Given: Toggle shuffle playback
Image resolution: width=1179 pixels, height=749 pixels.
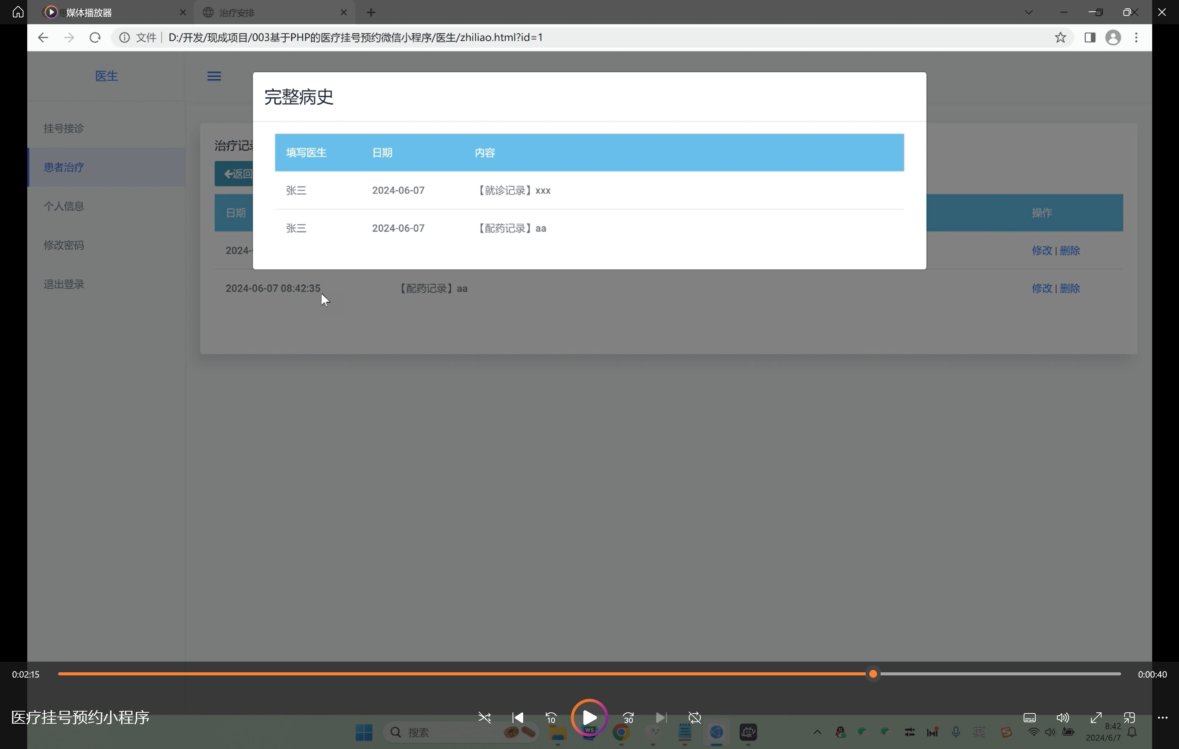Looking at the screenshot, I should click(x=484, y=718).
